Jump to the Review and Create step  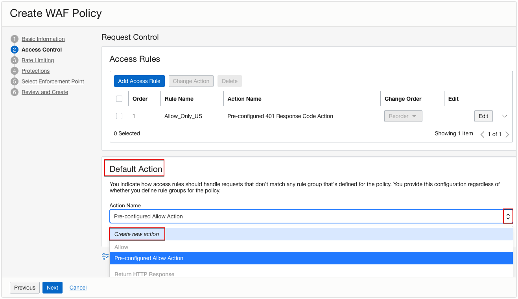point(44,92)
